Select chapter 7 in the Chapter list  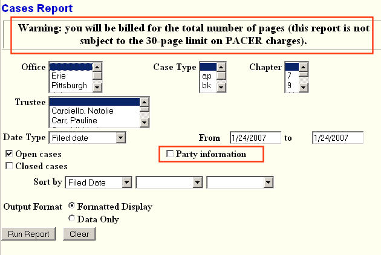[292, 76]
